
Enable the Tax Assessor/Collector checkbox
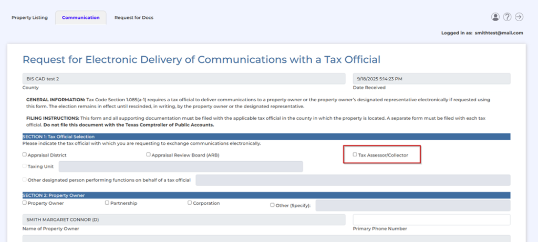(x=355, y=155)
